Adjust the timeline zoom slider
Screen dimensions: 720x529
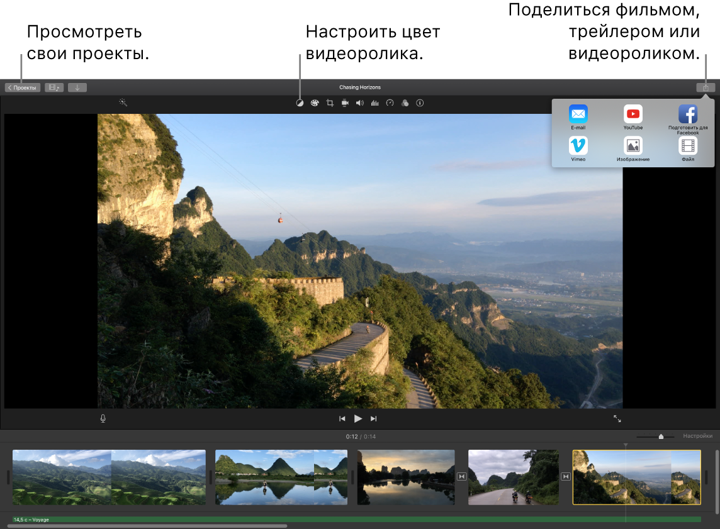point(661,435)
